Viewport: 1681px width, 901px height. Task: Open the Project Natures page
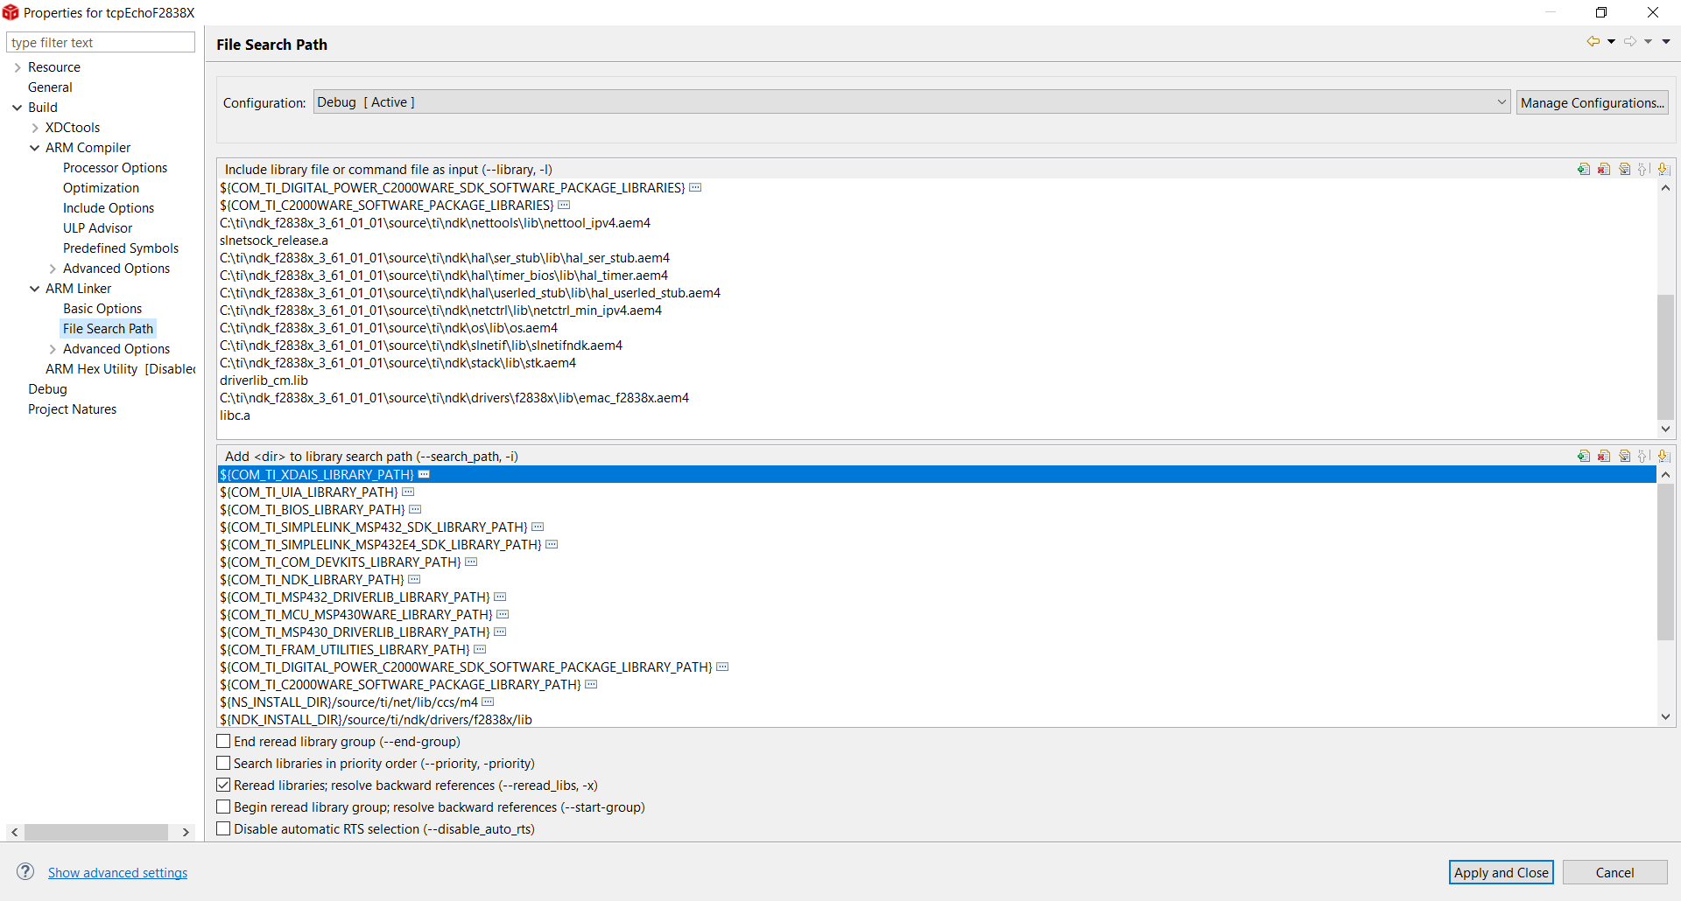click(72, 409)
